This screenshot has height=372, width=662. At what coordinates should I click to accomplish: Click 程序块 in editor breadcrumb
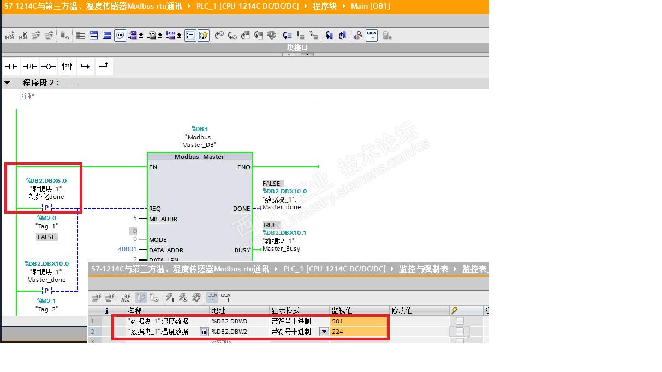tap(325, 6)
